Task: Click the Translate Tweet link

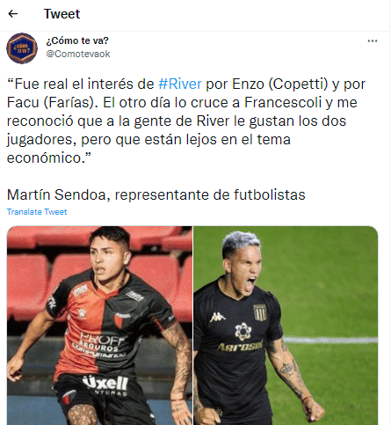Action: pyautogui.click(x=37, y=212)
